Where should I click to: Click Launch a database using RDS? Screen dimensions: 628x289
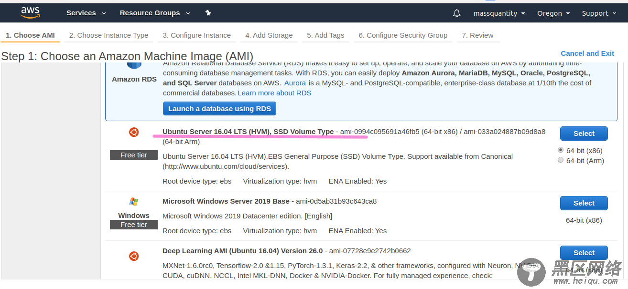pyautogui.click(x=219, y=109)
